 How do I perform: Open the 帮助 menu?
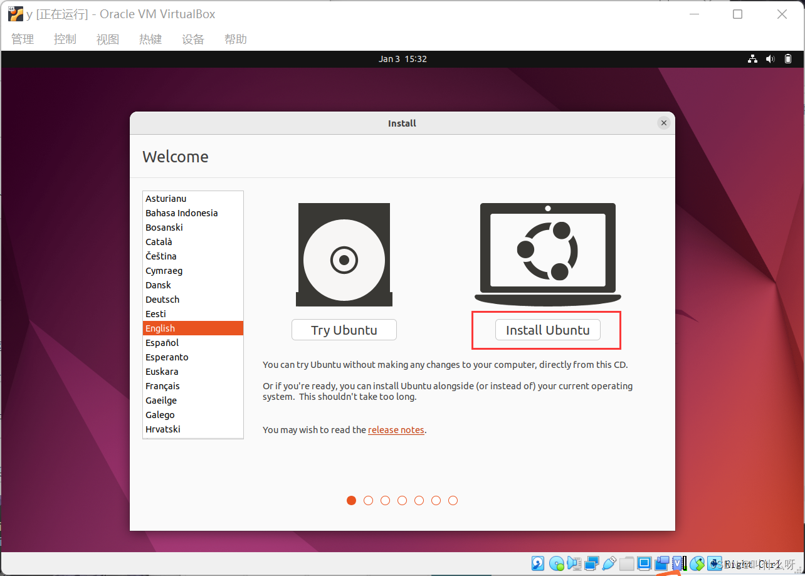[x=236, y=39]
